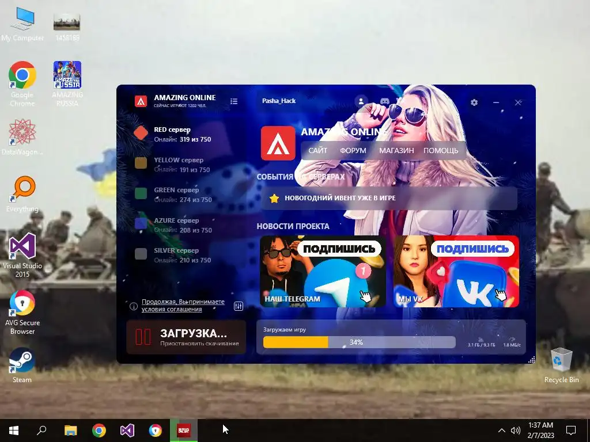Open the МАГАЗИН tab

point(396,151)
